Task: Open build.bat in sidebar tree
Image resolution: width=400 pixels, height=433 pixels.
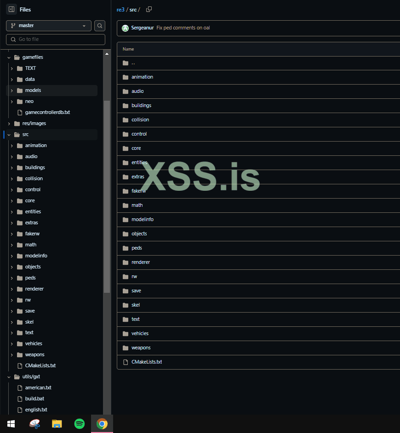Action: (x=34, y=399)
